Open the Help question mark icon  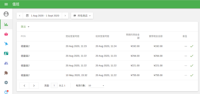[x=6, y=92]
